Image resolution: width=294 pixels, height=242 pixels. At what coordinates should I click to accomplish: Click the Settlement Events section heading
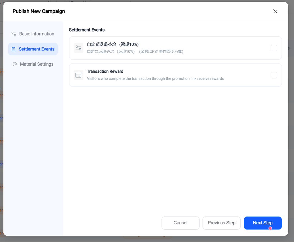(87, 30)
